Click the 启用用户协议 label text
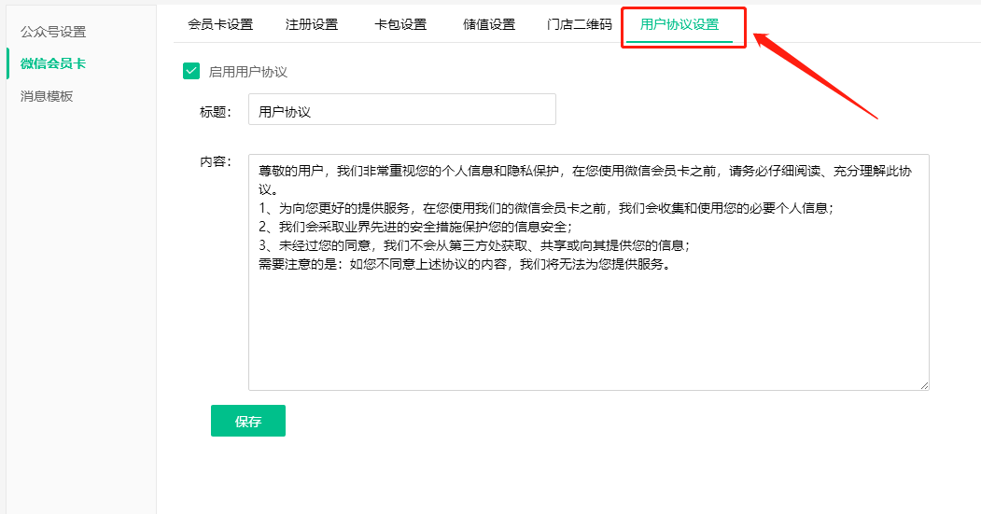981x514 pixels. click(248, 72)
